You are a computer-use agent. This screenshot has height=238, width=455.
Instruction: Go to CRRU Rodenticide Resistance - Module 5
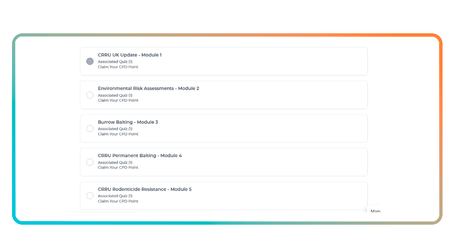[144, 189]
